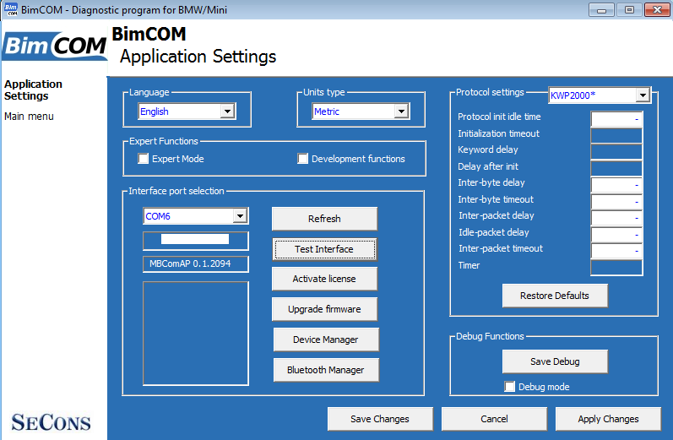Viewport: 673px width, 440px height.
Task: Click the interface test progress bar
Action: pyautogui.click(x=196, y=241)
